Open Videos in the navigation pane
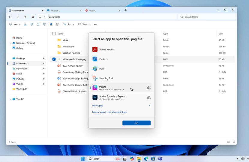249x162 pixels. click(x=26, y=84)
